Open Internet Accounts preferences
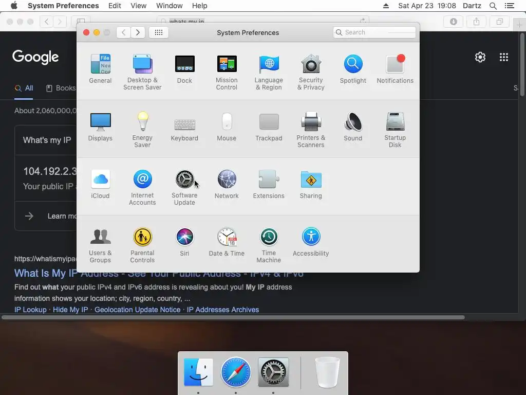Screen dimensions: 526x395 tap(142, 187)
